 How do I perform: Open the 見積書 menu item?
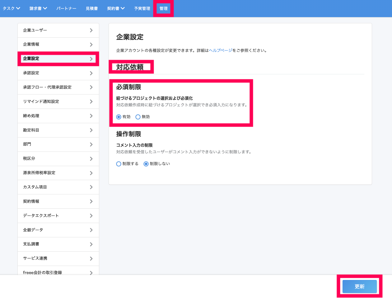click(x=92, y=8)
